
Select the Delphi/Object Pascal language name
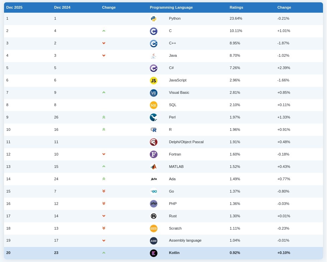click(186, 142)
